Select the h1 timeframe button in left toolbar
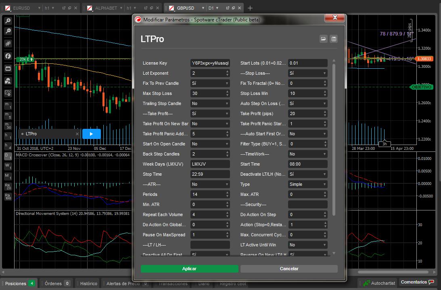This screenshot has height=290, width=441. coord(8,136)
